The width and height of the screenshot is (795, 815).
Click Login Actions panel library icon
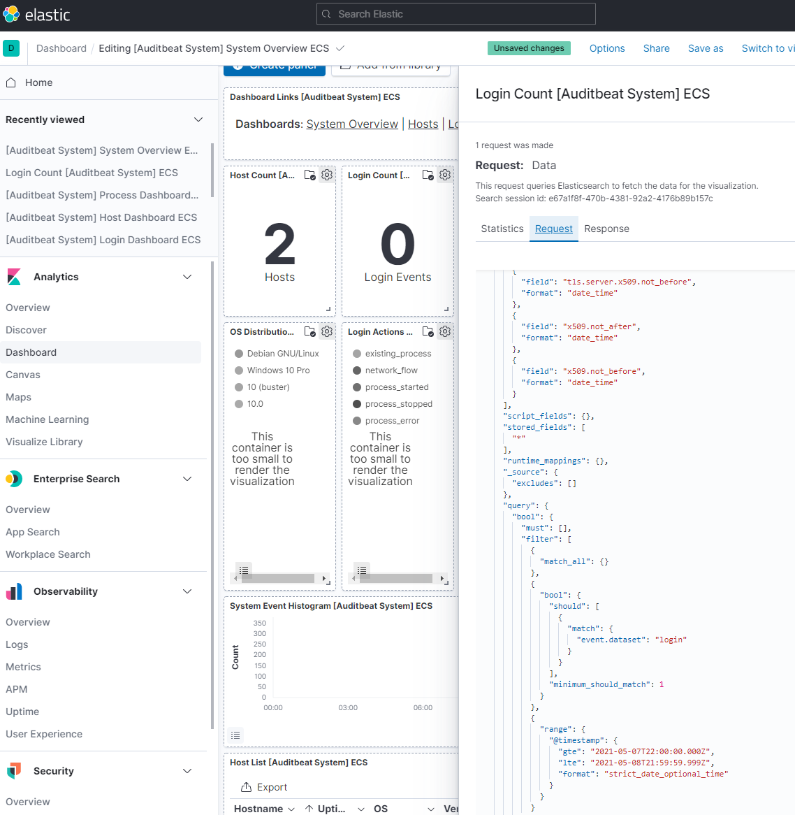point(428,331)
